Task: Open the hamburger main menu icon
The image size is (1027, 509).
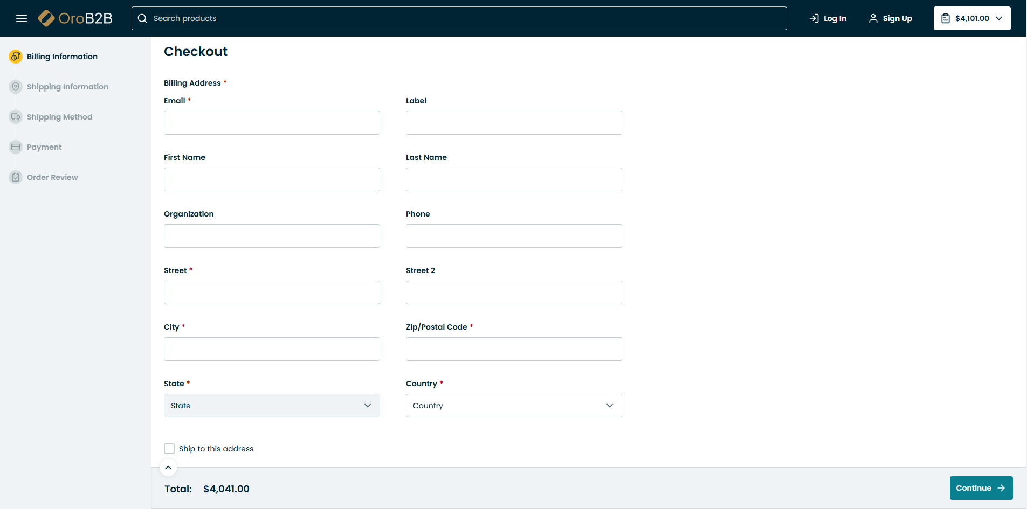Action: pyautogui.click(x=22, y=18)
